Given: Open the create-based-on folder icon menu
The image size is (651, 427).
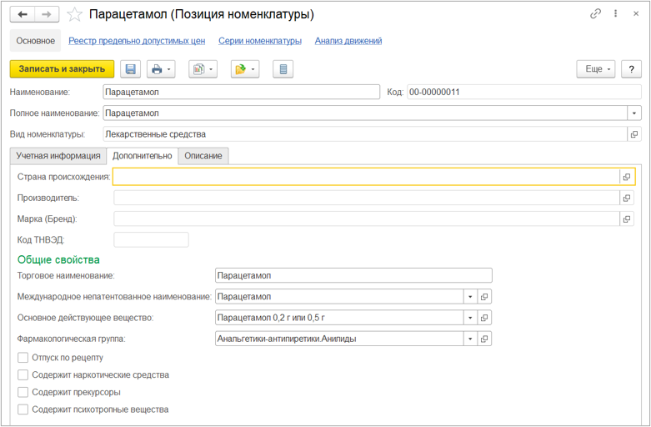Looking at the screenshot, I should point(245,69).
